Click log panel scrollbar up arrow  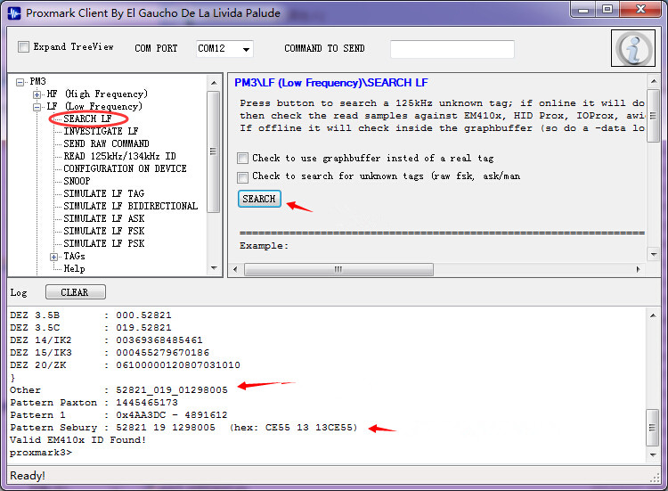[653, 315]
